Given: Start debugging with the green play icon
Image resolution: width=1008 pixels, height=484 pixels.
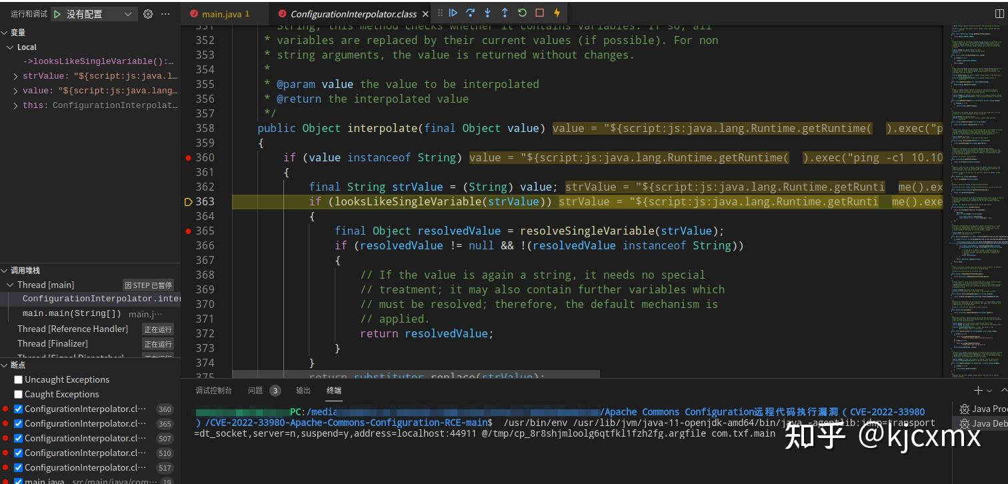Looking at the screenshot, I should (57, 14).
